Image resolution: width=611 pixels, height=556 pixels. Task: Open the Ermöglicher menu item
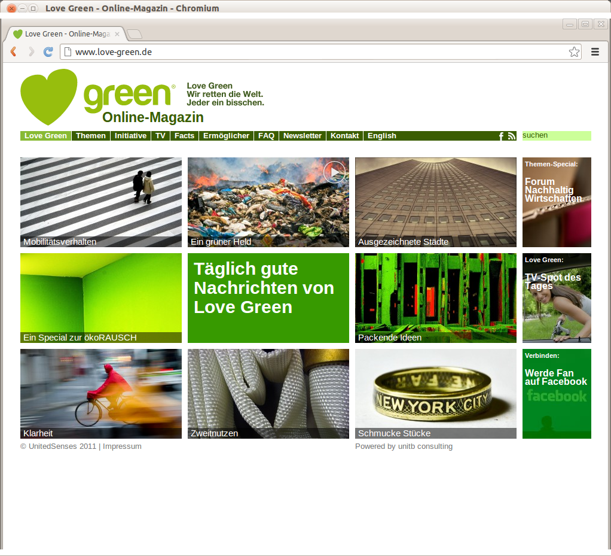coord(226,136)
